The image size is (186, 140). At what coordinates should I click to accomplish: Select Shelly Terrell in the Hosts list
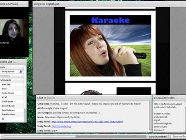[12, 72]
